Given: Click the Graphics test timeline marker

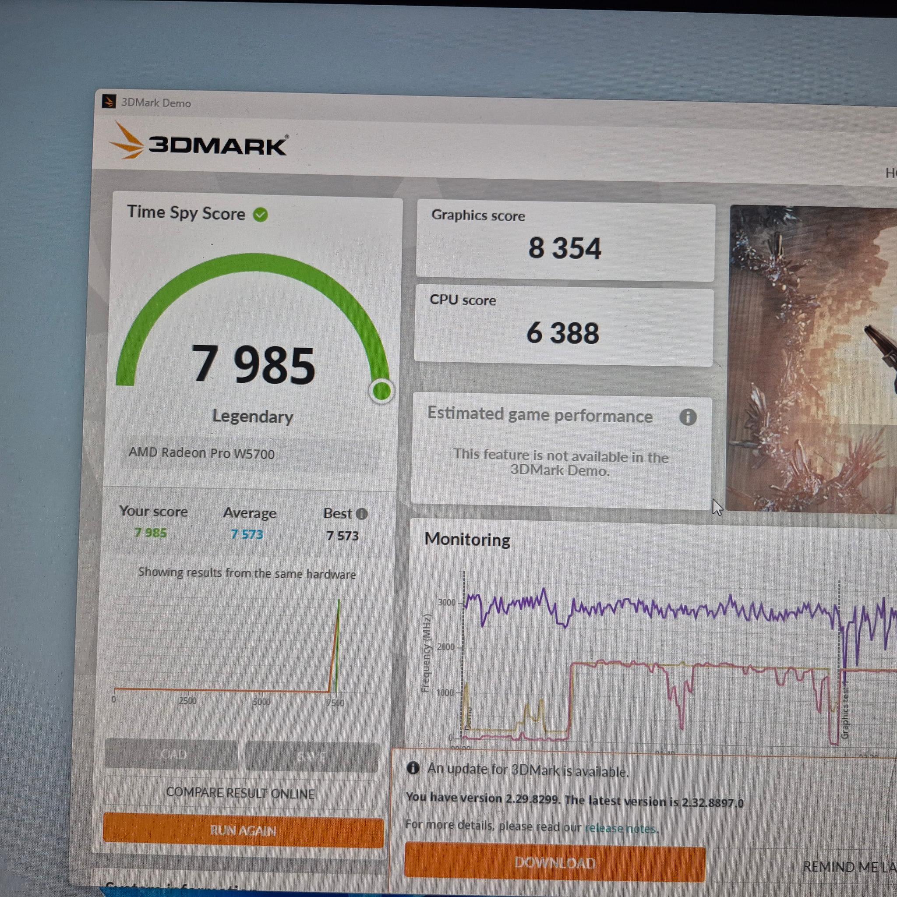Looking at the screenshot, I should (844, 713).
